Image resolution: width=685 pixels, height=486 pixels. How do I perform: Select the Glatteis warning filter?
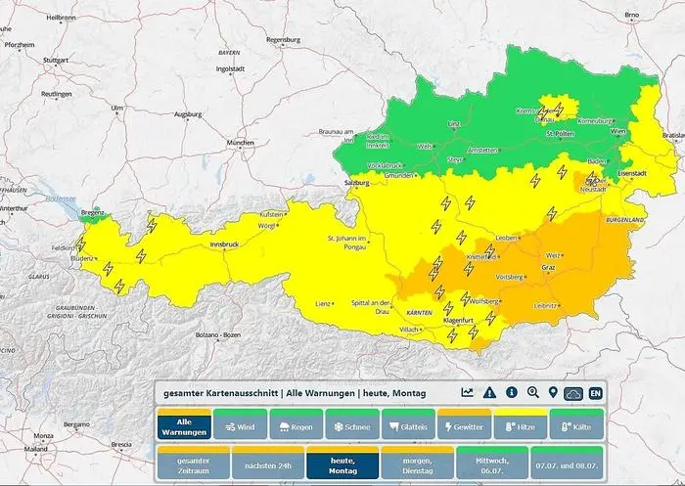point(406,426)
